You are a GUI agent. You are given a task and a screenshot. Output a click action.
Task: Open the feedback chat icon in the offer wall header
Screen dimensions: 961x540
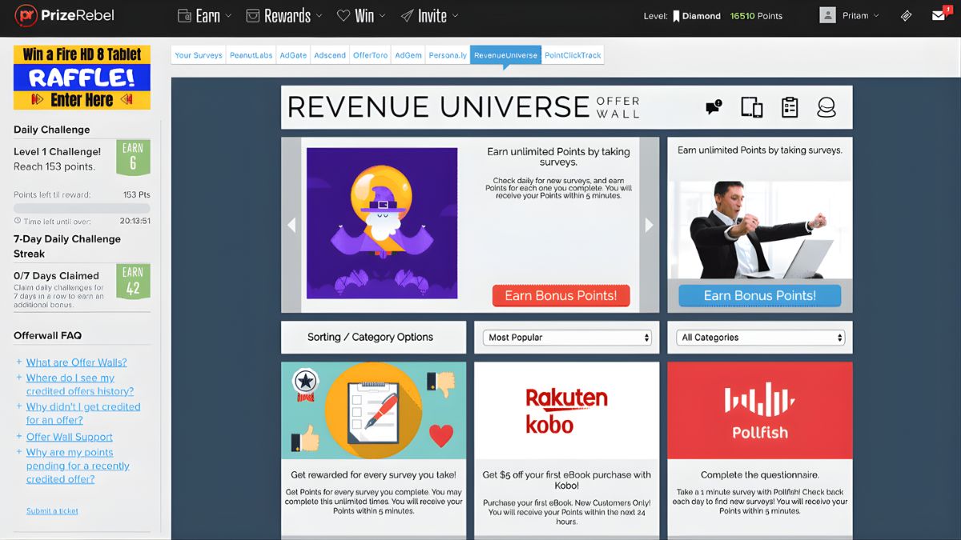[x=712, y=106]
